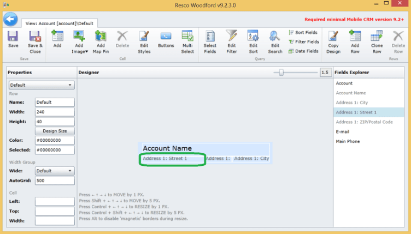Expand the Wide width group dropdown
411x234 pixels.
[54, 171]
